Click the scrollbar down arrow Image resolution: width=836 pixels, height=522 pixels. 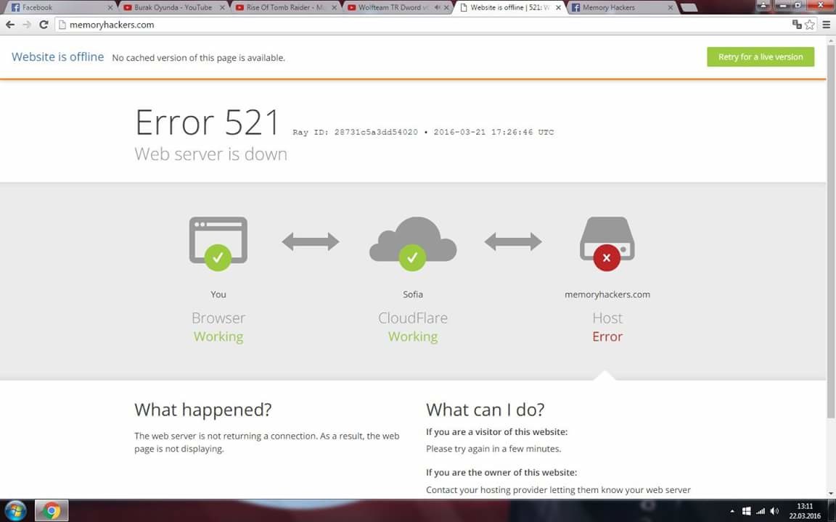tap(831, 494)
